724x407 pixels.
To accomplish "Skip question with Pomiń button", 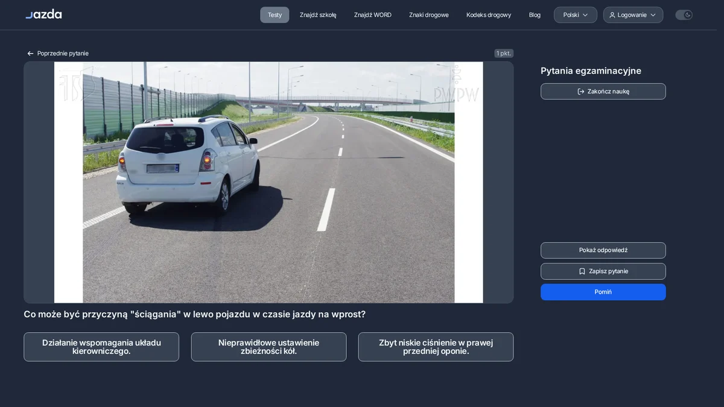I will [x=603, y=292].
